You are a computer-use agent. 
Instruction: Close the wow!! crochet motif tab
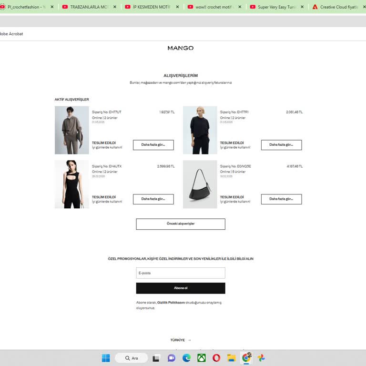point(240,7)
